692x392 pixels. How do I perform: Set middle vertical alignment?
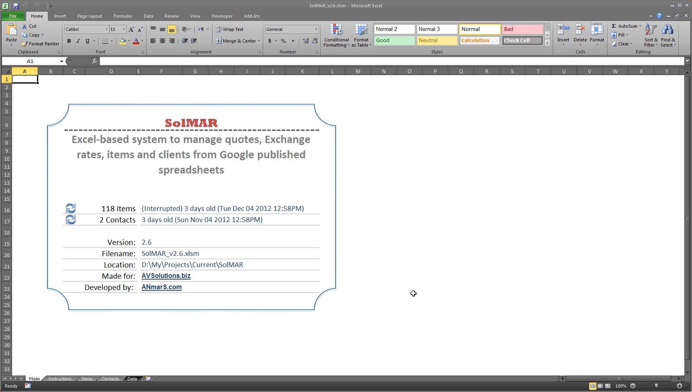[x=163, y=29]
